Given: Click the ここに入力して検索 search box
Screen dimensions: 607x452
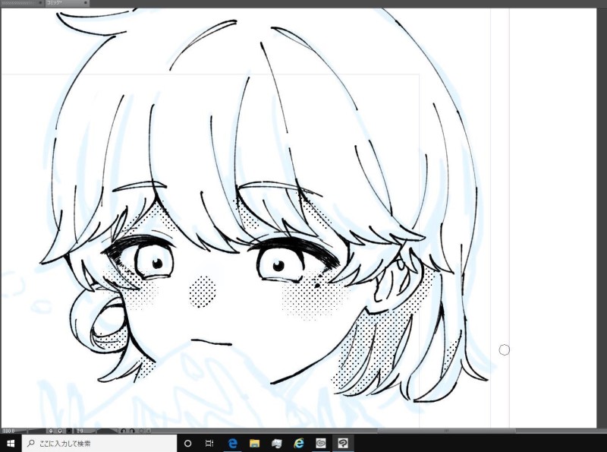Looking at the screenshot, I should coord(99,443).
